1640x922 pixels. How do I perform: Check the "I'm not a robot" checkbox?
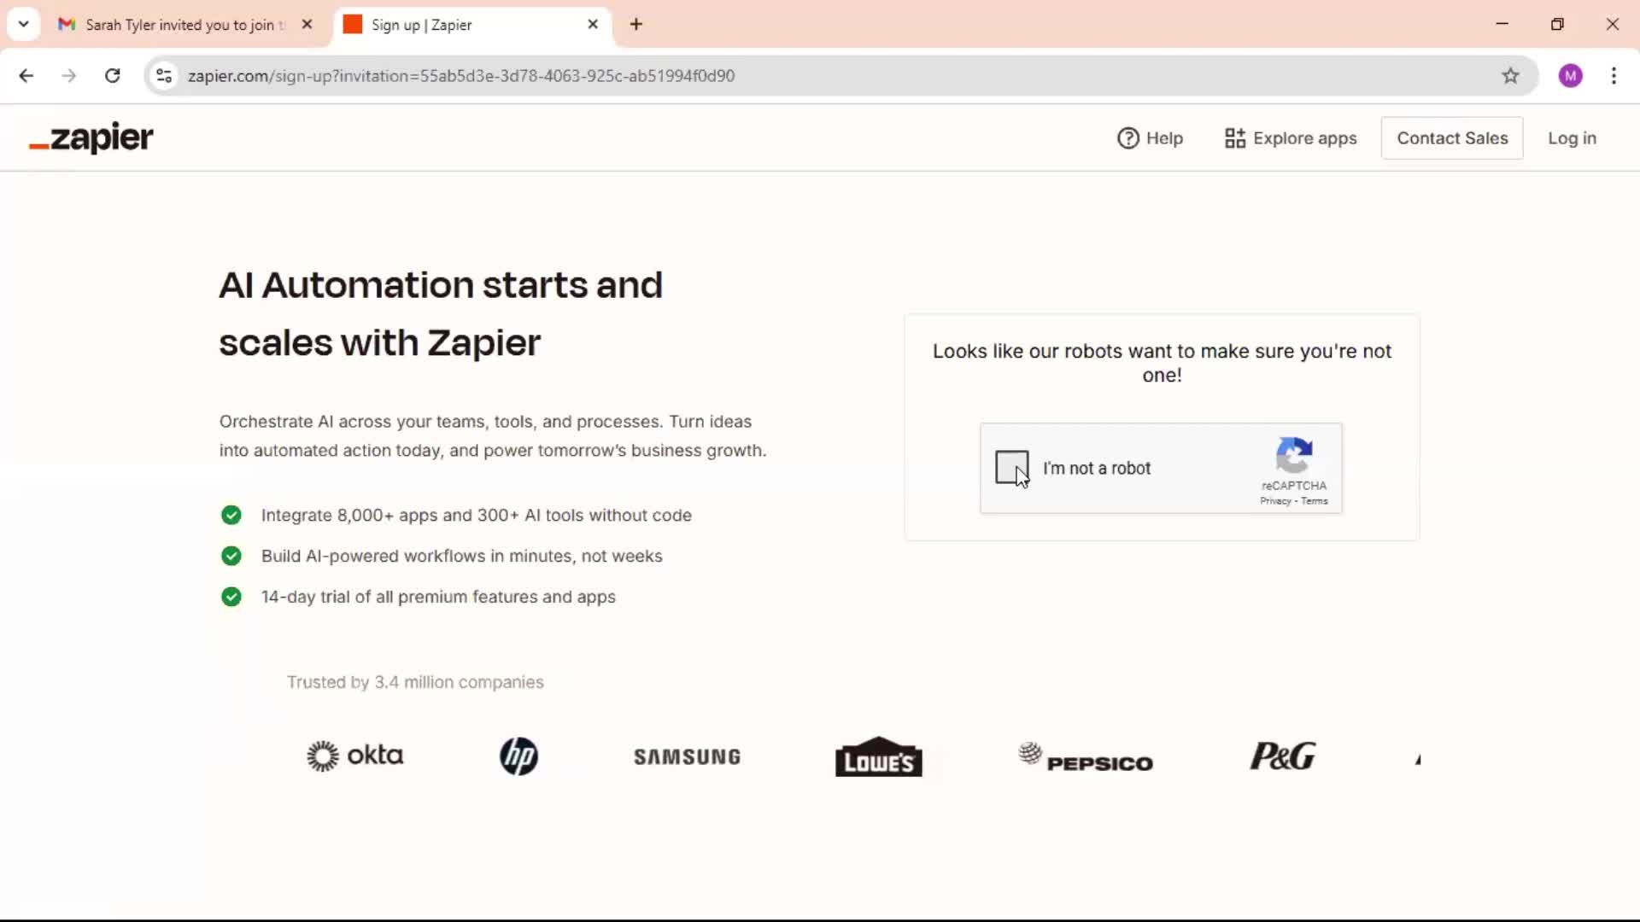click(1012, 468)
